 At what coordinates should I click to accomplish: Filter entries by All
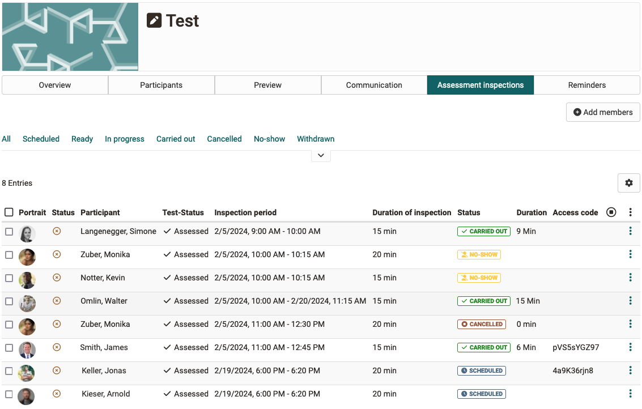[x=6, y=139]
